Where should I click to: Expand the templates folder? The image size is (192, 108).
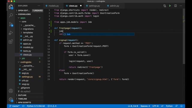(28, 33)
